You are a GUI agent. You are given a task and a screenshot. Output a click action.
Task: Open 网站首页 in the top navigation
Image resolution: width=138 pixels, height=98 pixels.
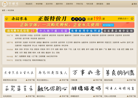pos(29,4)
